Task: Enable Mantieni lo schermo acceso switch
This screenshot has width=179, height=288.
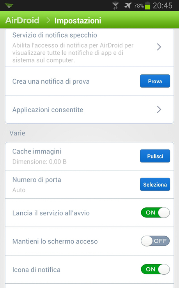Action: (x=155, y=241)
